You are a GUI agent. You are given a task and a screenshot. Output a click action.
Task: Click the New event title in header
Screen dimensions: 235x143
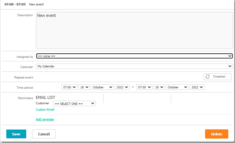coord(36,4)
